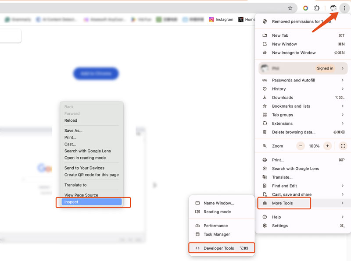Select Print from the Chrome menu

click(x=303, y=160)
